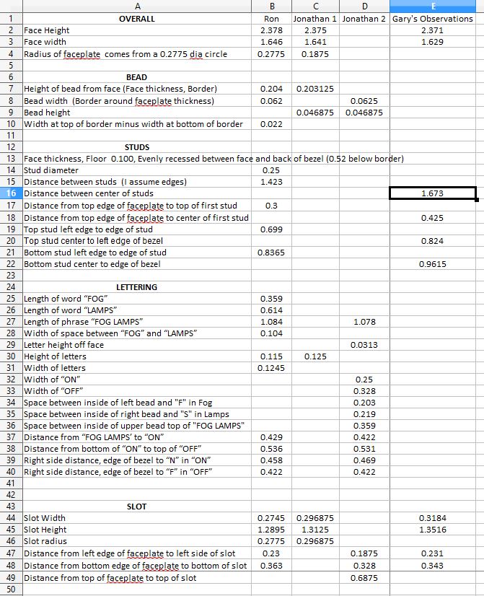Select the column A header
The image size is (484, 596).
point(136,6)
